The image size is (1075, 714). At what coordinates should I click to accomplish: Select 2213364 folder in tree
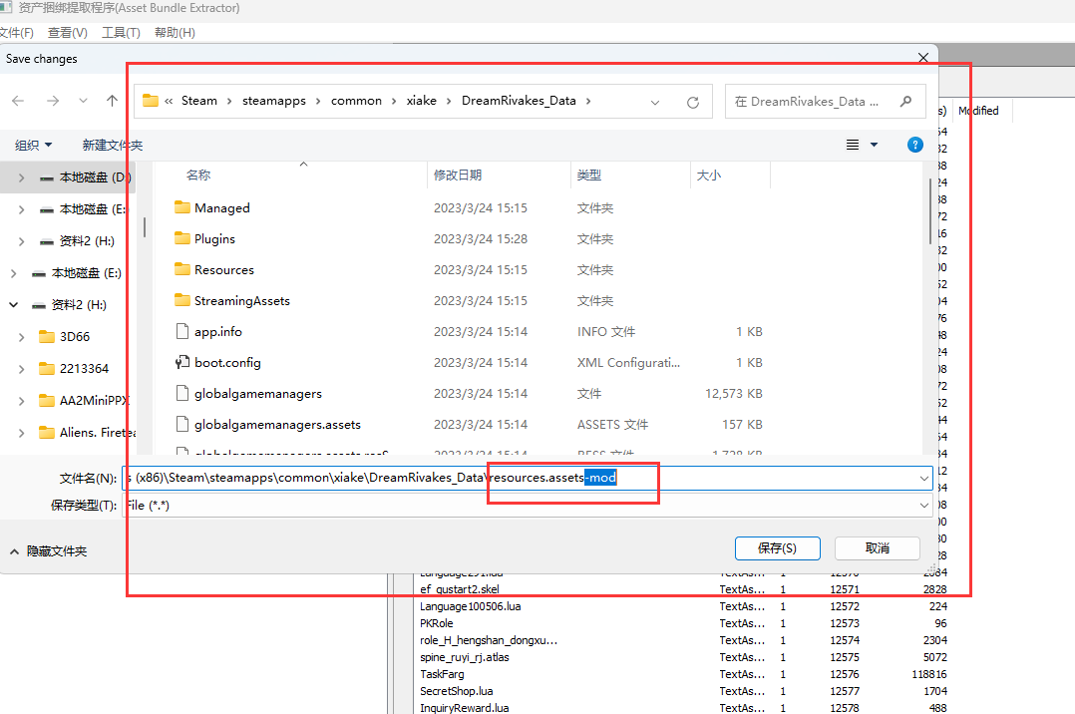pyautogui.click(x=84, y=369)
